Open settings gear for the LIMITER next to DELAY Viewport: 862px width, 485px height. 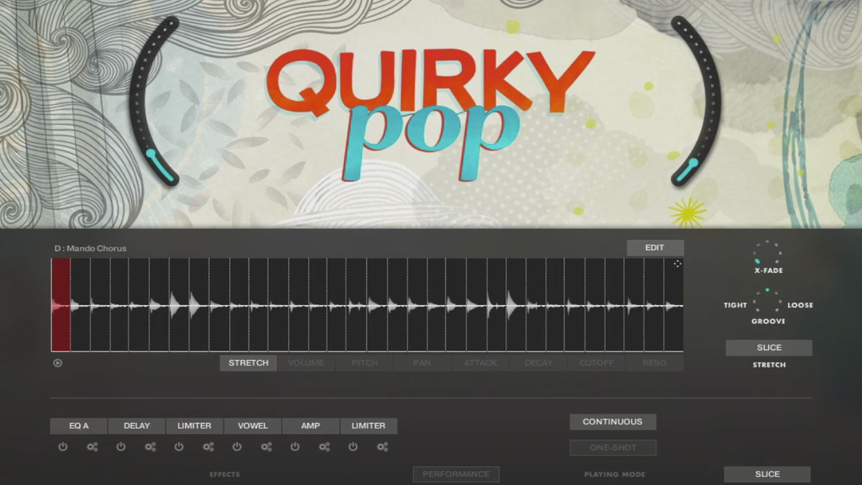coord(208,447)
